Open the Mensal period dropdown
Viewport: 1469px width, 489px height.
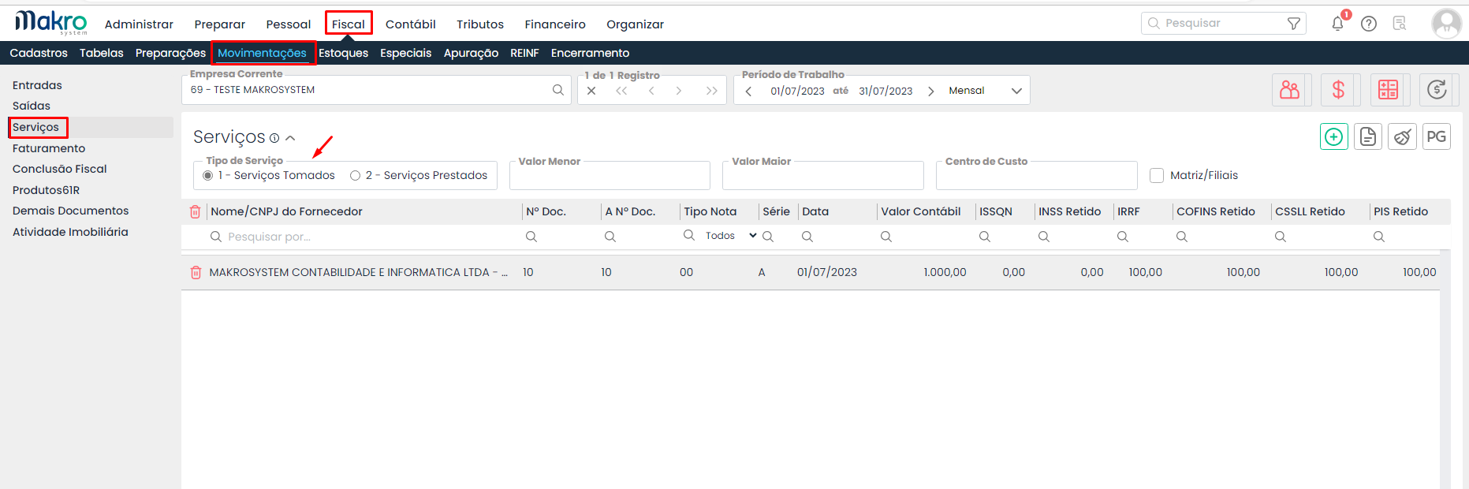click(x=986, y=91)
